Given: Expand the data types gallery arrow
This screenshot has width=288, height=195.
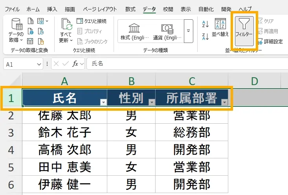Looking at the screenshot, I should [x=189, y=31].
